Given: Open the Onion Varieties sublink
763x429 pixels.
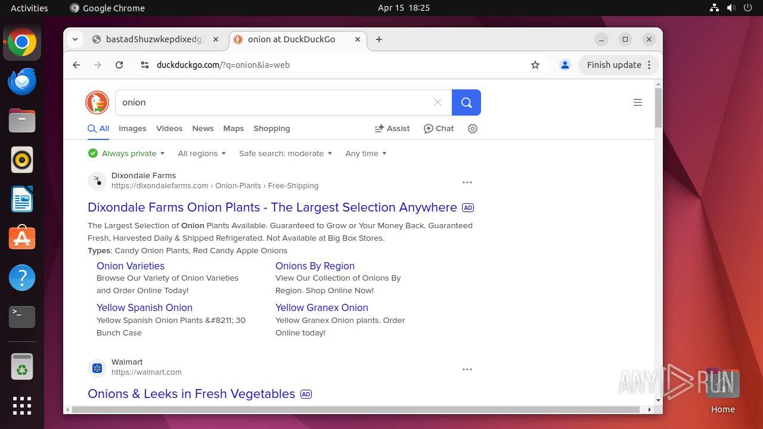Looking at the screenshot, I should (x=131, y=266).
